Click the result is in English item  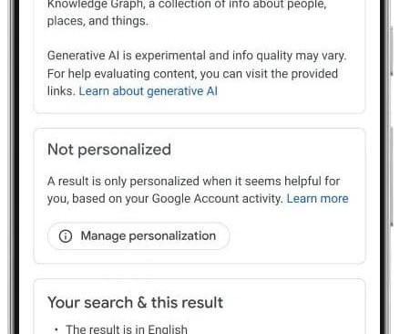point(127,329)
